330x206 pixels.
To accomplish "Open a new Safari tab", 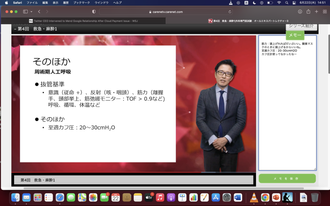I will click(316, 12).
